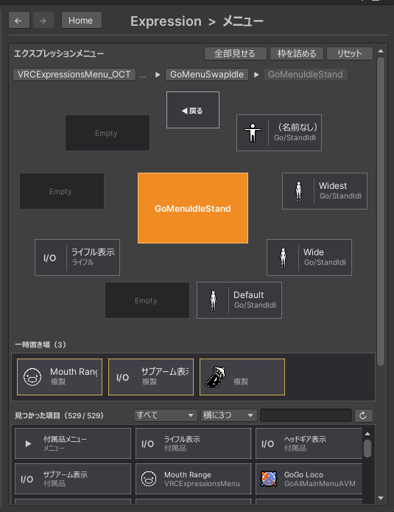
Task: Click I/O icon of list ライフル表示 付属品
Action: click(147, 443)
